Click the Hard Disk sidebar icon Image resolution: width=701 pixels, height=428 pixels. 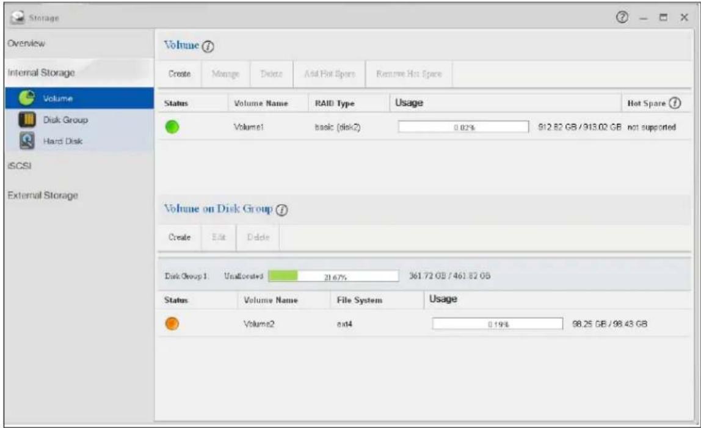tap(27, 140)
